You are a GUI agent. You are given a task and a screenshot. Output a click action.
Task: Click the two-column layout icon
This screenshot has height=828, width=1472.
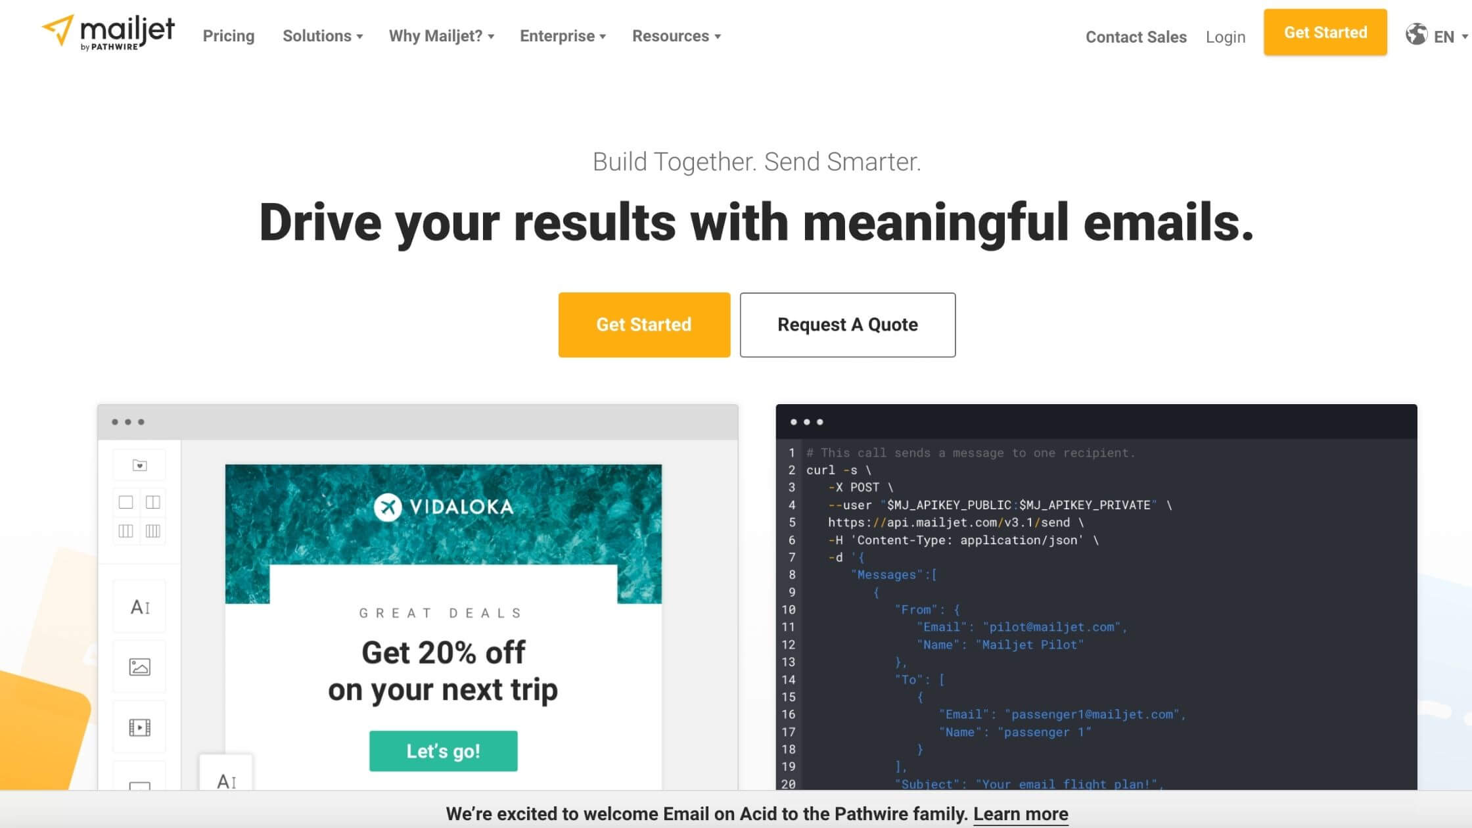point(152,503)
